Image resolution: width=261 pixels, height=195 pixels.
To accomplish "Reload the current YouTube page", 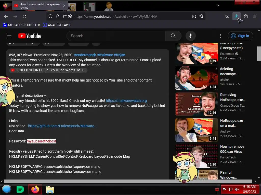I will 24,17.
